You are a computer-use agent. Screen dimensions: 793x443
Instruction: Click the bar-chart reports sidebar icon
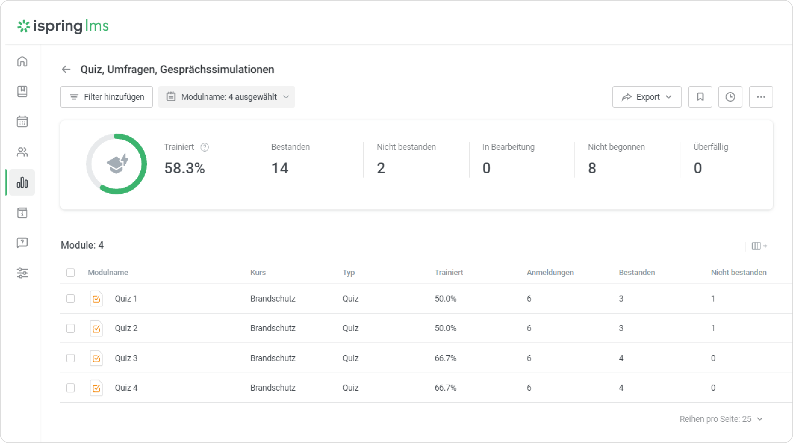[x=22, y=182]
